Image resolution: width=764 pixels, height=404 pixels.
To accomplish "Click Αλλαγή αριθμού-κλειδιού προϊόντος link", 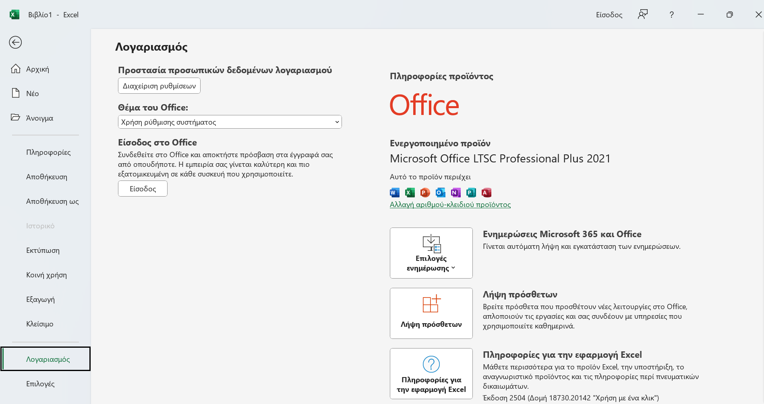I will tap(450, 204).
